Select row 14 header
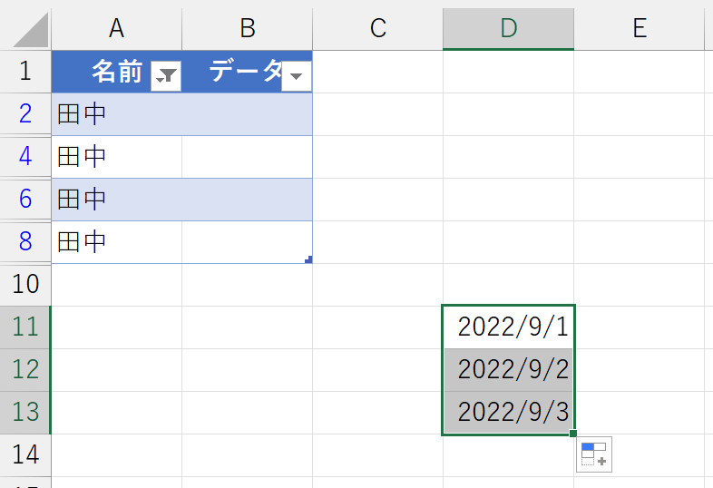 [x=25, y=454]
